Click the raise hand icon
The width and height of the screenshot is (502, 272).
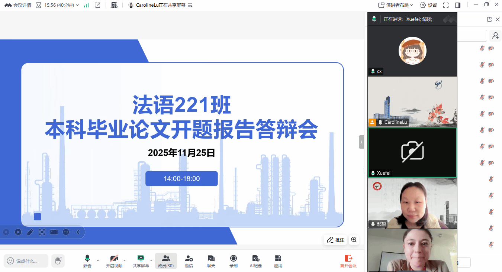coord(58,261)
